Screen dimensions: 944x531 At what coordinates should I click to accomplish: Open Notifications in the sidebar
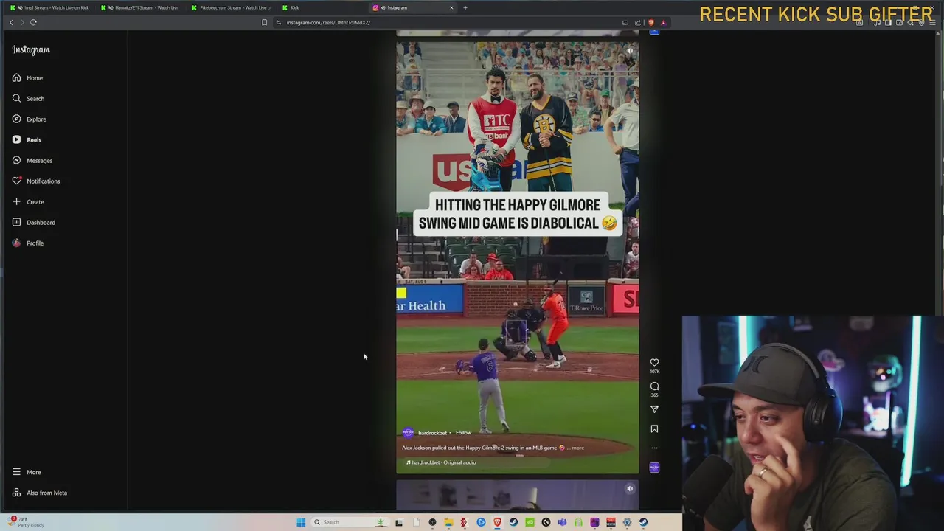coord(35,181)
